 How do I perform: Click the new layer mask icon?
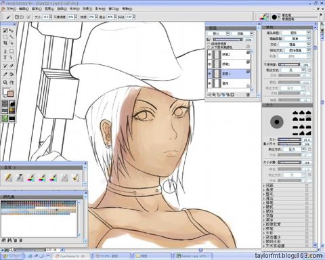[233, 95]
